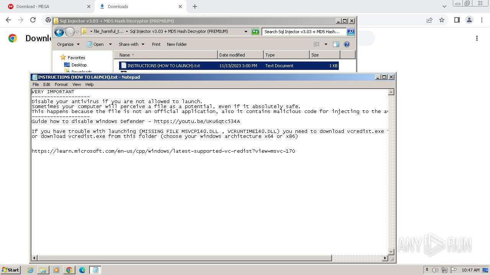Click the Explorer forward navigation arrow
The height and width of the screenshot is (275, 490).
(x=70, y=32)
